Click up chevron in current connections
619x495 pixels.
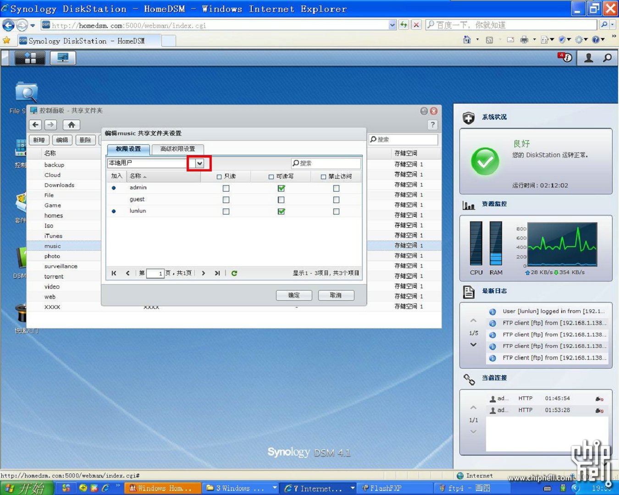[x=474, y=407]
